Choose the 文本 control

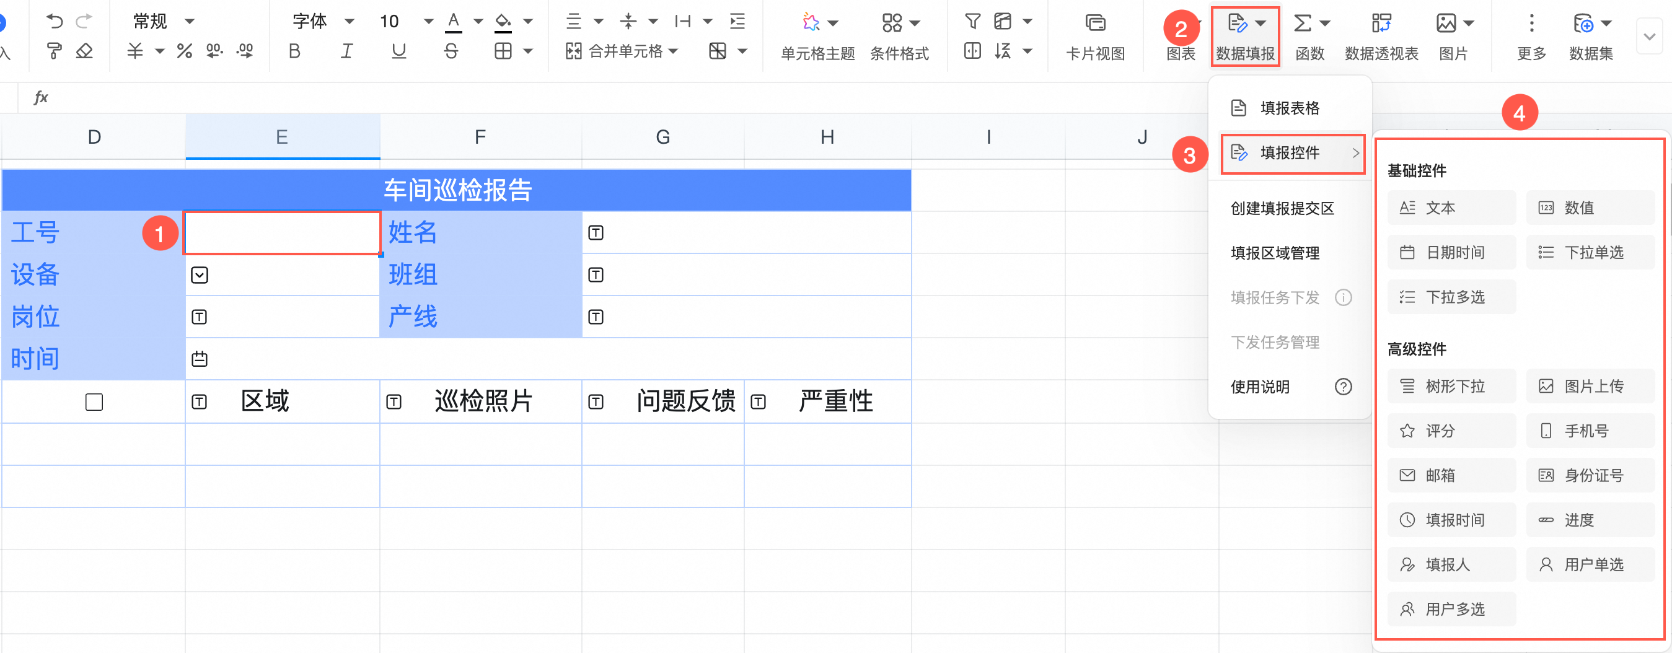tap(1451, 208)
